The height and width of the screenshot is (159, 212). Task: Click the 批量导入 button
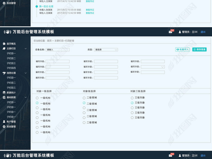pyautogui.click(x=182, y=49)
